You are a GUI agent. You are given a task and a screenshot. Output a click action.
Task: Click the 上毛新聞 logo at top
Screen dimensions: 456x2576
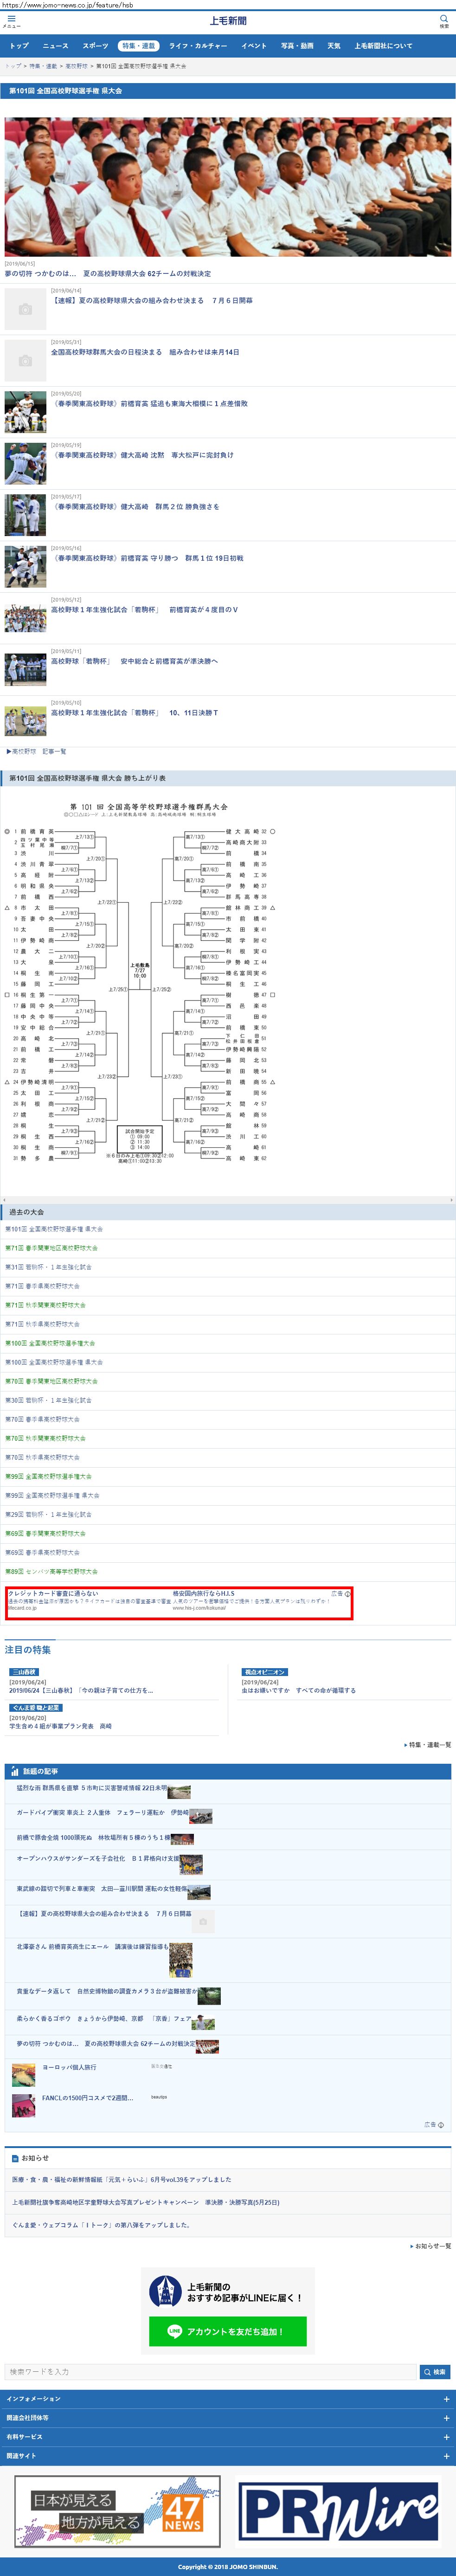228,20
